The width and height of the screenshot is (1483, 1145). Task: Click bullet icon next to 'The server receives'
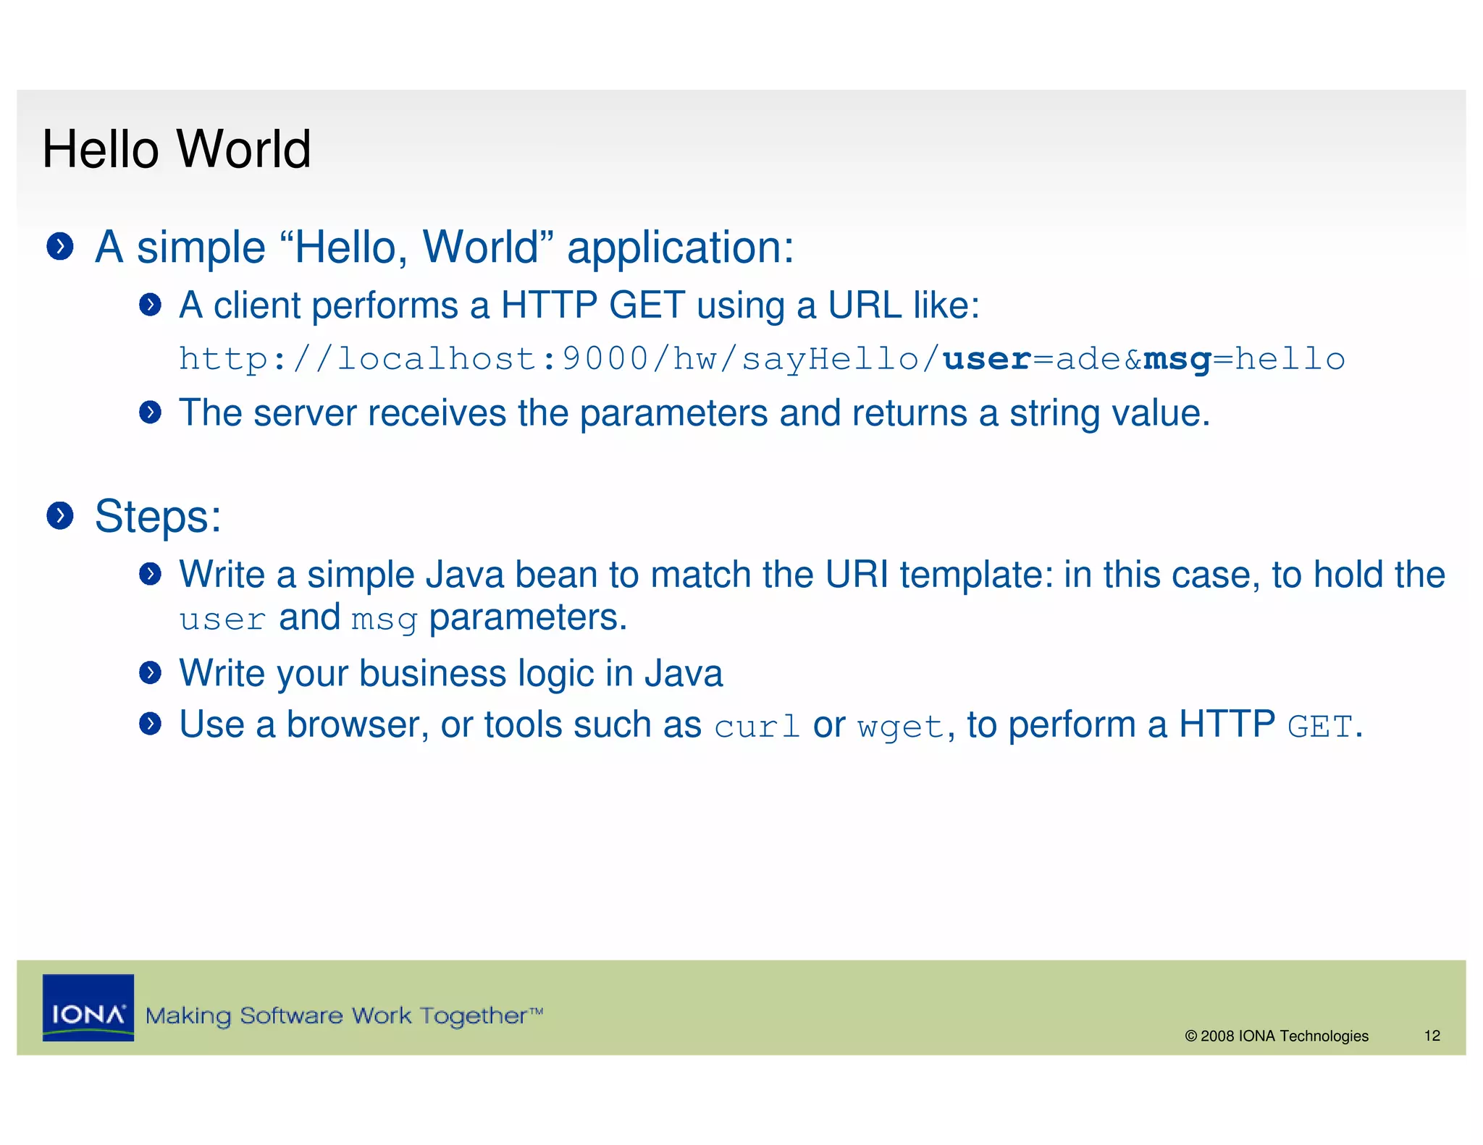pyautogui.click(x=150, y=413)
